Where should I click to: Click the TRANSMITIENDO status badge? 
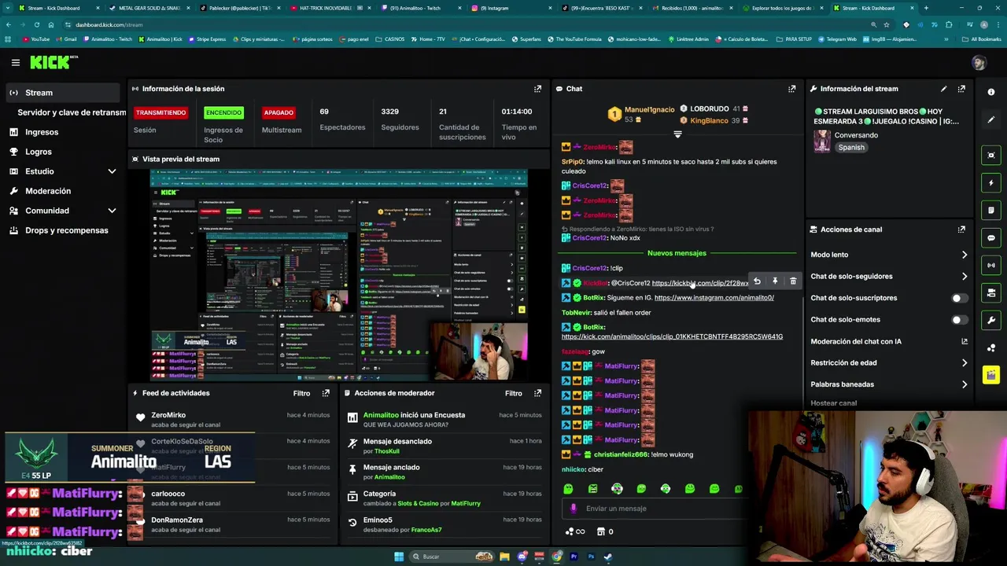pyautogui.click(x=160, y=112)
